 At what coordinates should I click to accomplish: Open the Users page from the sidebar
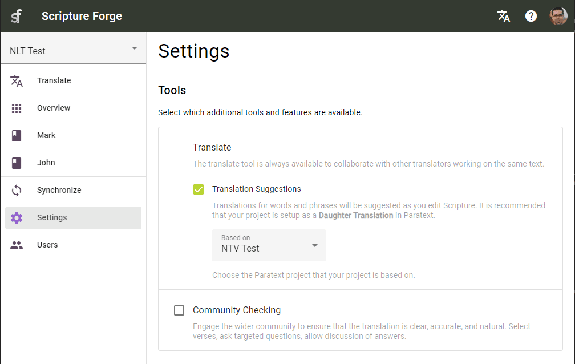47,245
